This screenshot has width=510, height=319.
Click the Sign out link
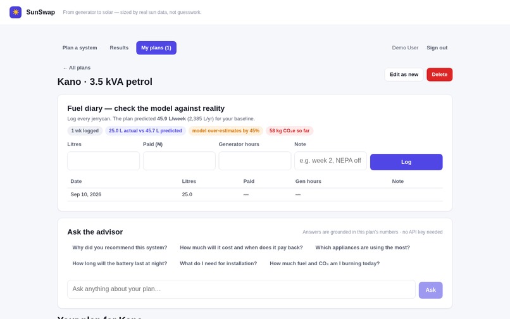(437, 48)
